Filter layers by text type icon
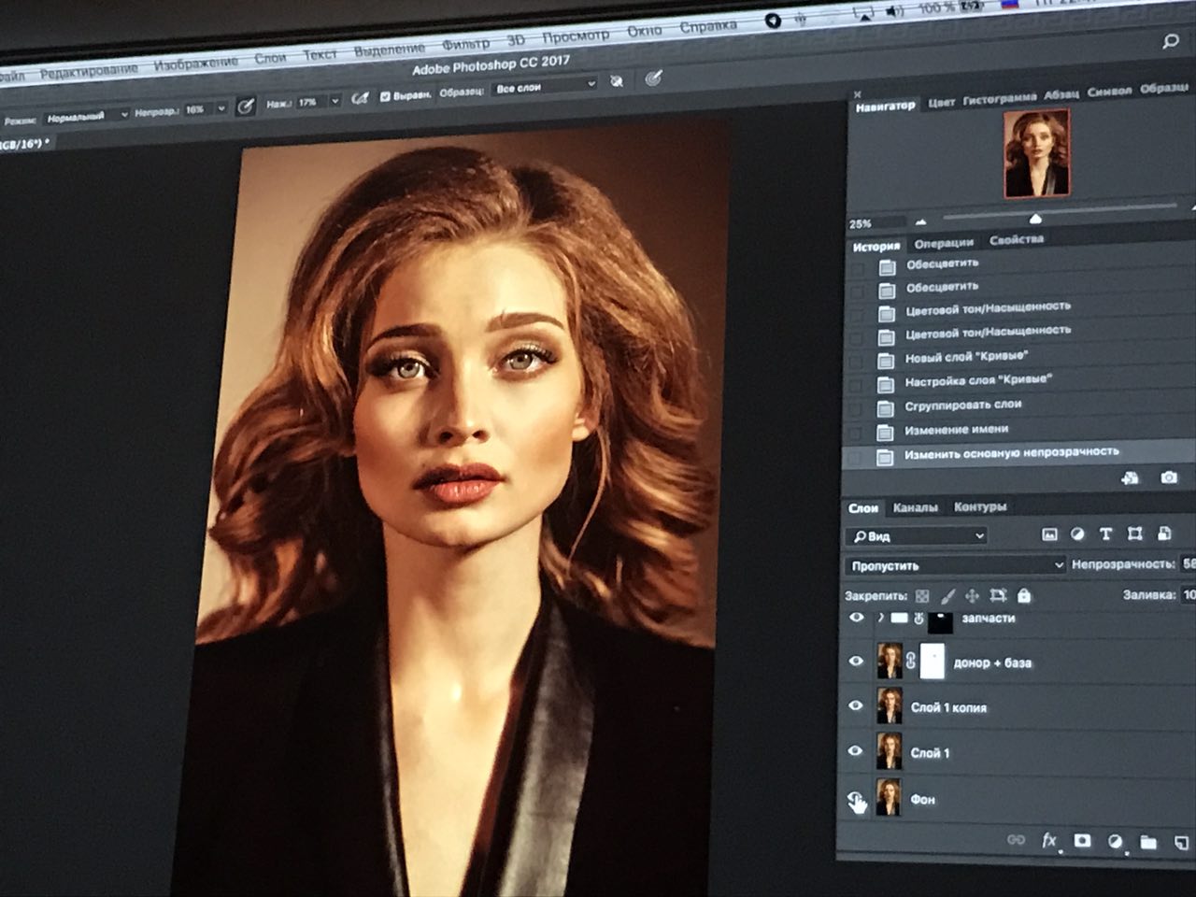Screen dimensions: 1196x897 point(1105,534)
